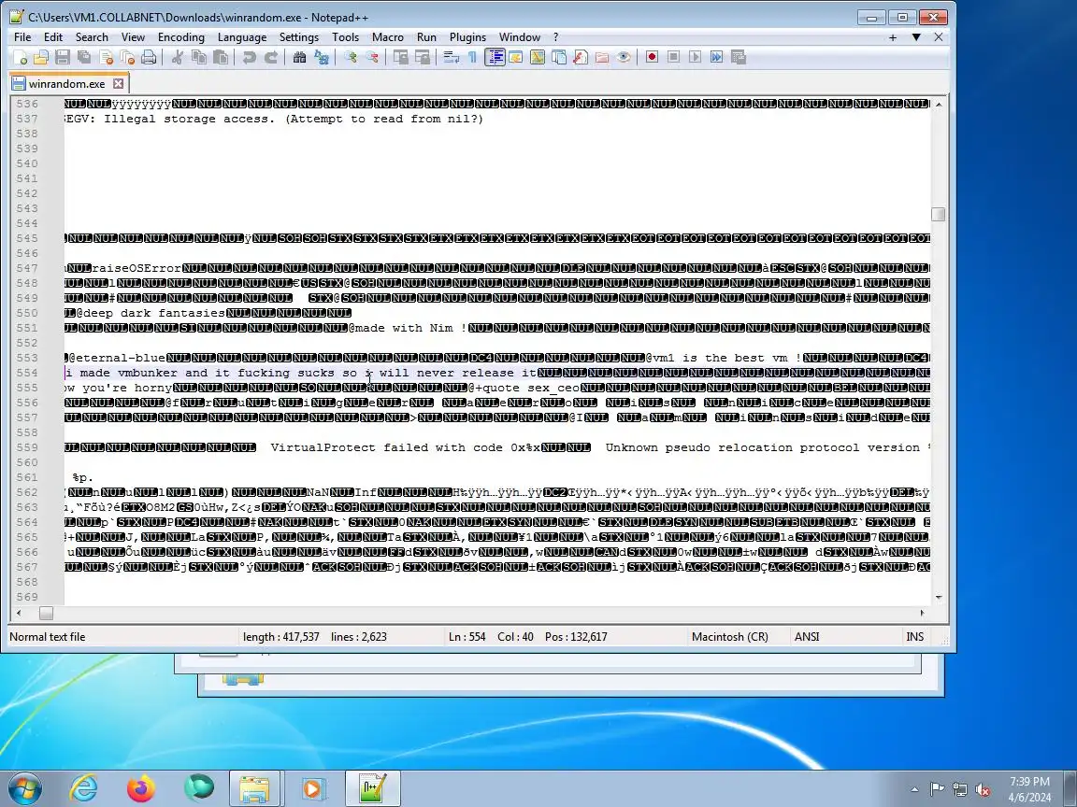Click the horizontal scrollbar thumb

tap(46, 613)
